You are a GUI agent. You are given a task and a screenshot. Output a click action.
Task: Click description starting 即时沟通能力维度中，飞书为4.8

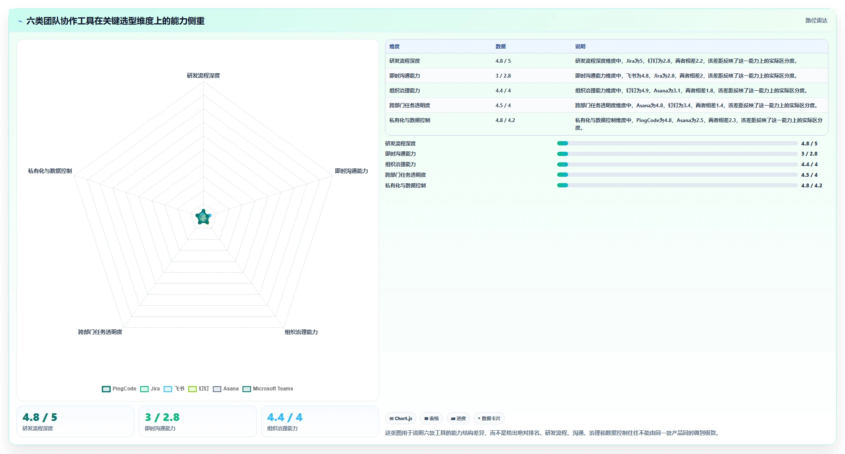[687, 76]
